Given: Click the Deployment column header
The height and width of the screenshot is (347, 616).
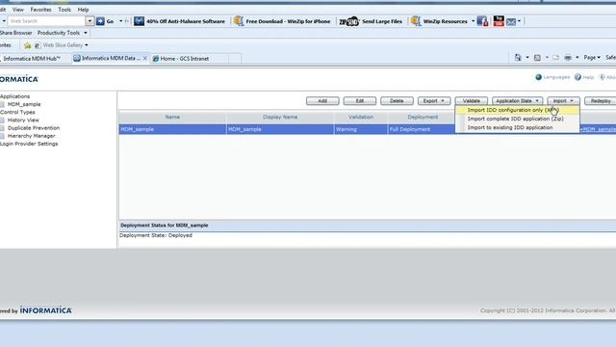Looking at the screenshot, I should 423,118.
